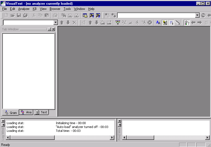Open the View menu
The height and width of the screenshot is (147, 211).
pos(43,9)
